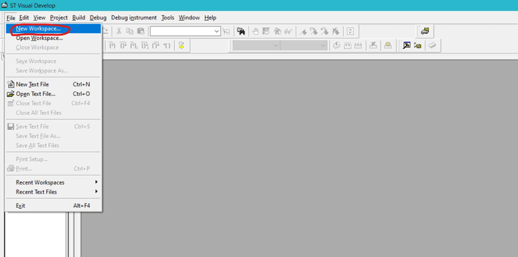Image resolution: width=518 pixels, height=257 pixels.
Task: Click the New Text File page icon
Action: coord(11,84)
